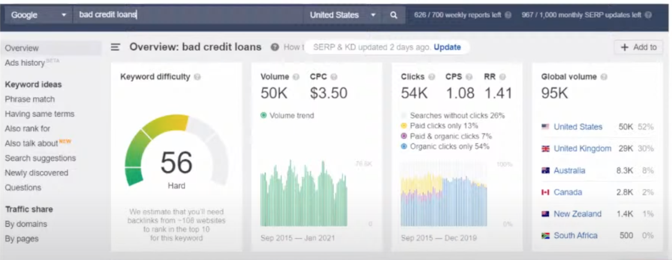
Task: Click the Update SERP link
Action: click(x=447, y=47)
